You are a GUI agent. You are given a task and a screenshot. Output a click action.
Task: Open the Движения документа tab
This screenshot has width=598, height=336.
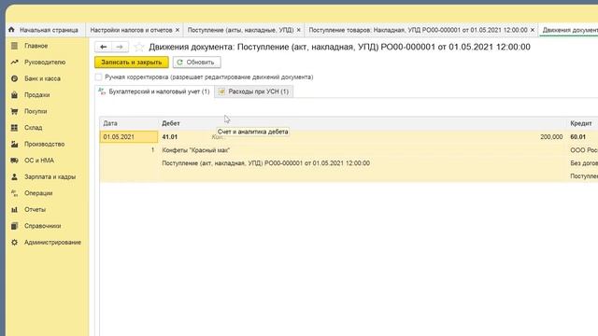click(x=570, y=30)
